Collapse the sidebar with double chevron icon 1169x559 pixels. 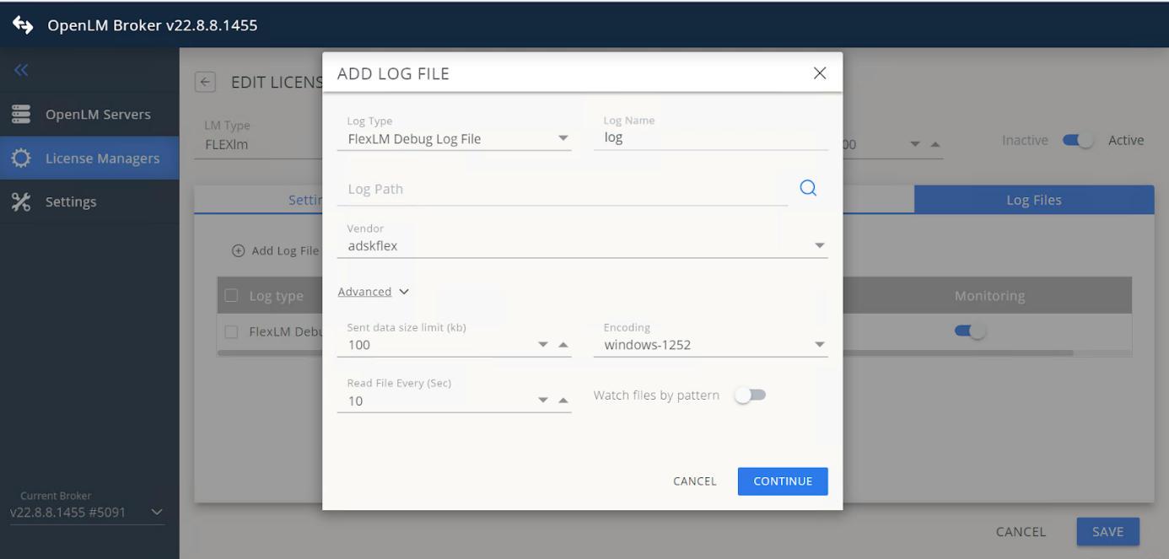(x=21, y=70)
